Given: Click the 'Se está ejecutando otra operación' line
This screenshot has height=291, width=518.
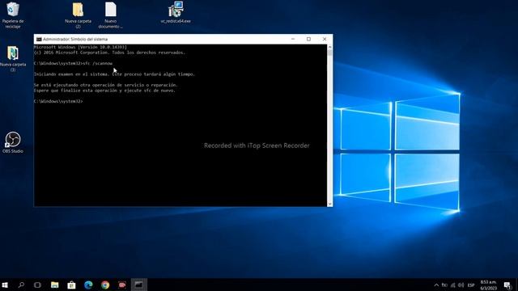Looking at the screenshot, I should pyautogui.click(x=106, y=85).
